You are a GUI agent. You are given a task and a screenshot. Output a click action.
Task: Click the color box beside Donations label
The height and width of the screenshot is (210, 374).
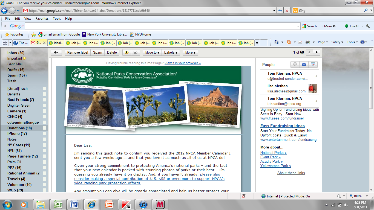click(44, 128)
